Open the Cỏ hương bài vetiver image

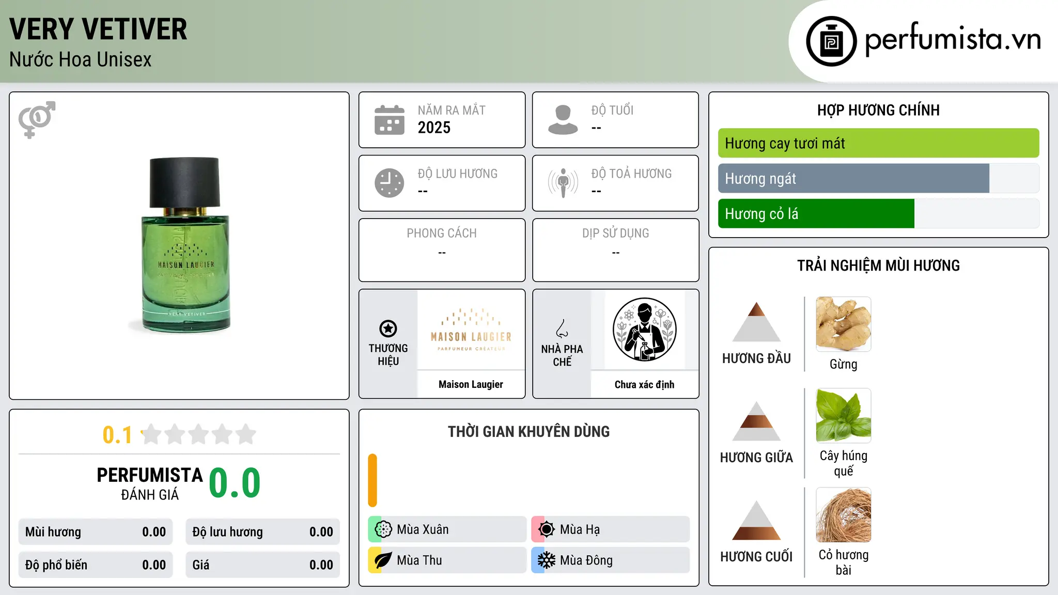844,515
